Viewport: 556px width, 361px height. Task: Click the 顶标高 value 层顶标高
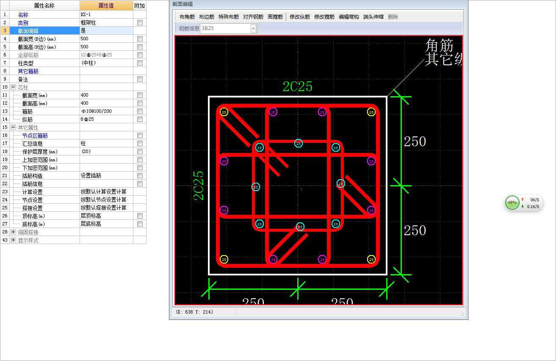pos(106,216)
